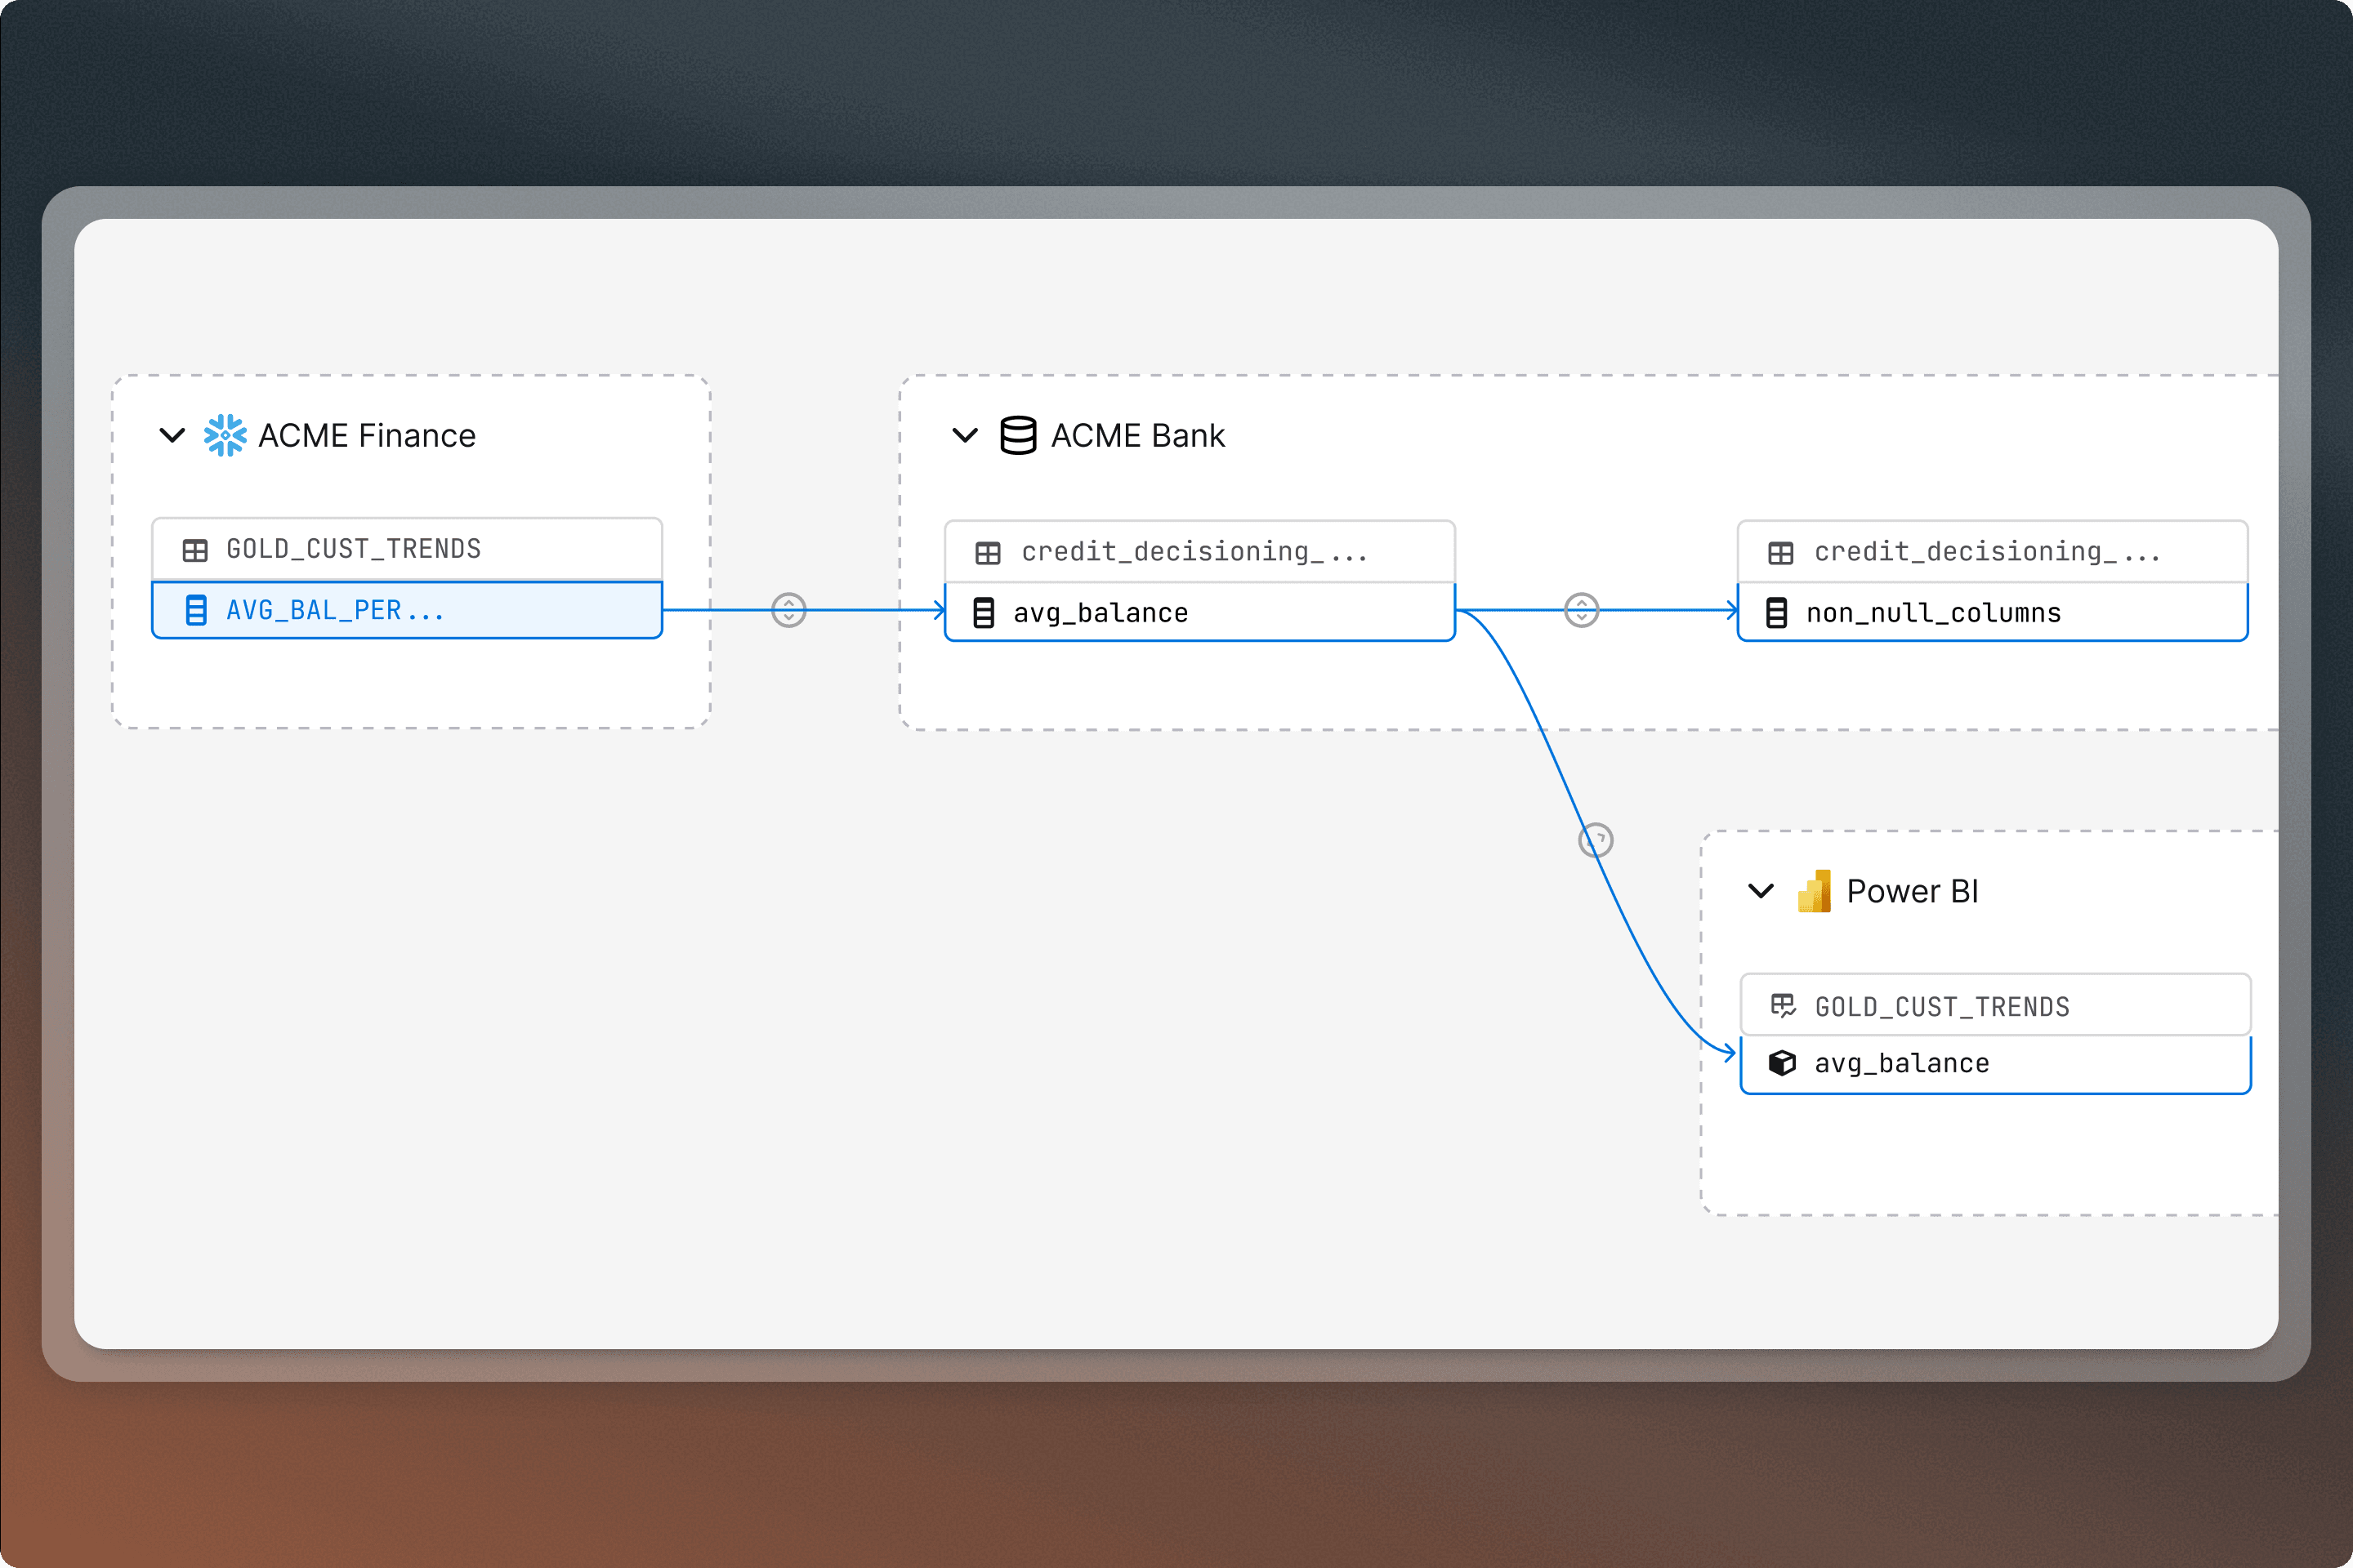Select the avg_balance measure row in Power BI

pos(1996,1064)
